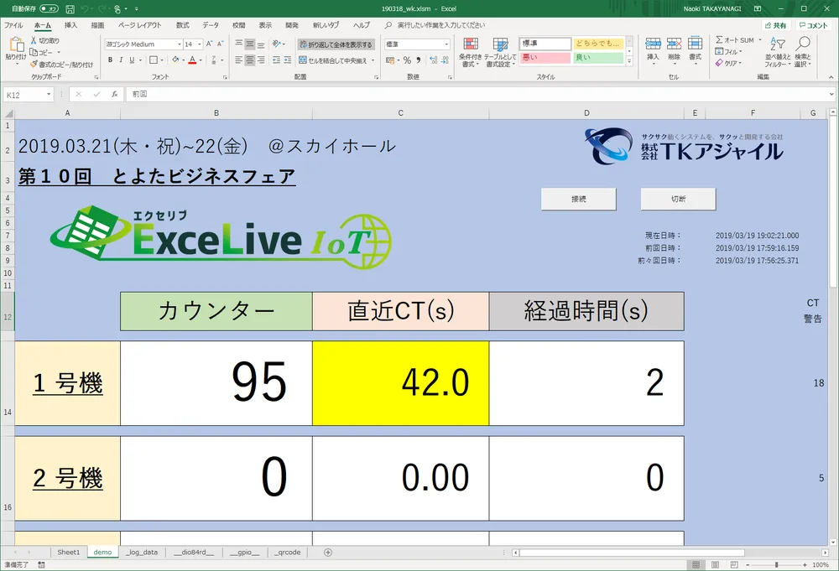
Task: Click the 削除 (Delete cells) icon
Action: coord(674,44)
